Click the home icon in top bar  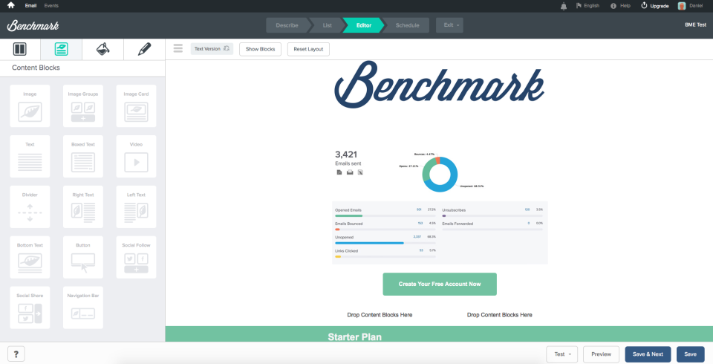tap(11, 6)
